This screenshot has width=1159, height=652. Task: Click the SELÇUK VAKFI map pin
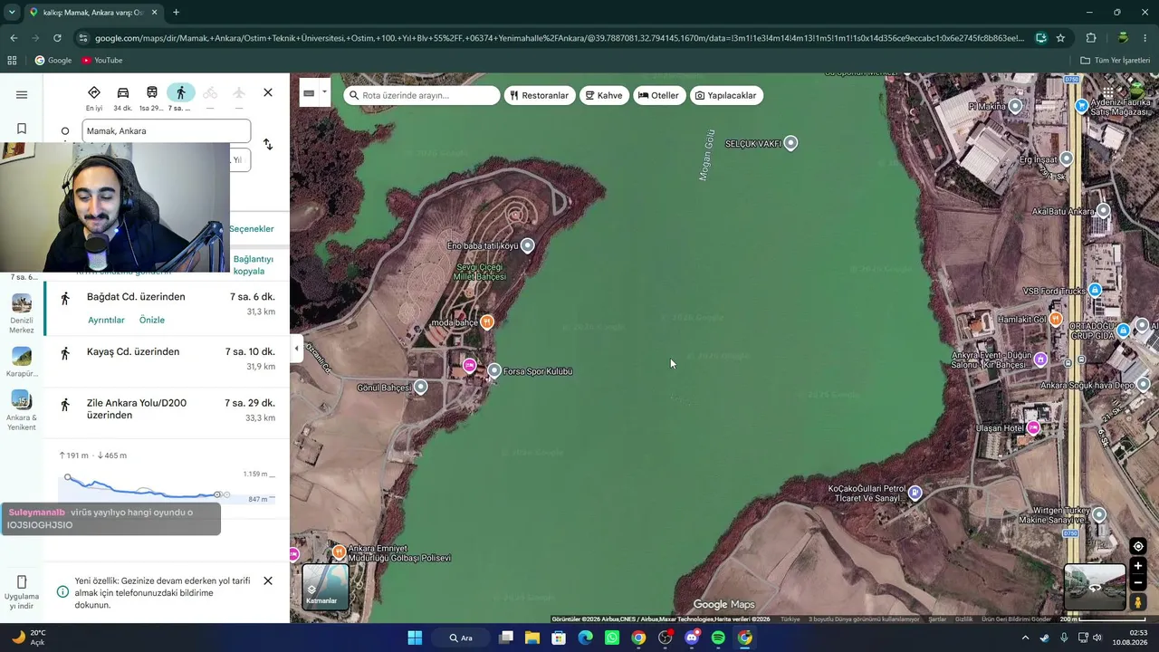coord(790,143)
